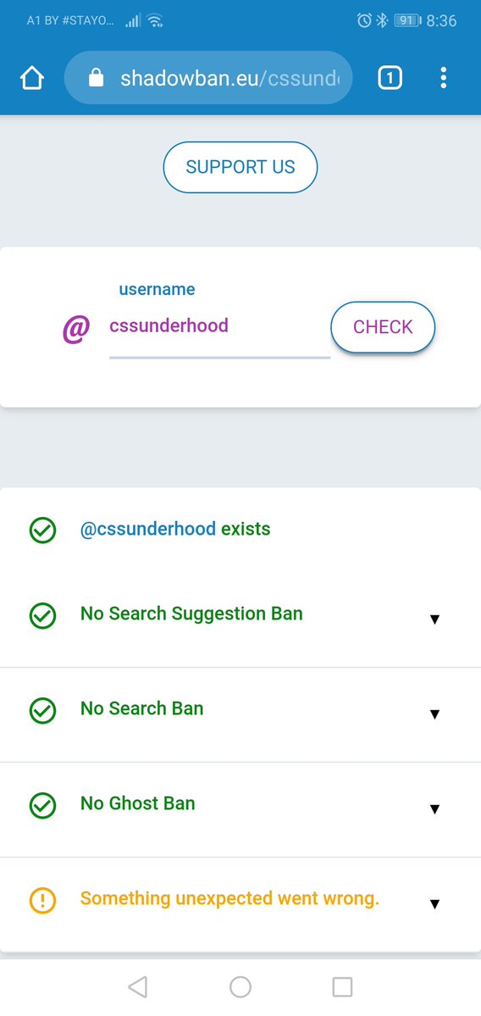481x1016 pixels.
Task: Open the browser three-dot menu
Action: [444, 78]
